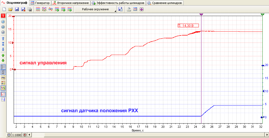
Task: Open the Рабочее окружение dropdown
Action: pos(95,9)
